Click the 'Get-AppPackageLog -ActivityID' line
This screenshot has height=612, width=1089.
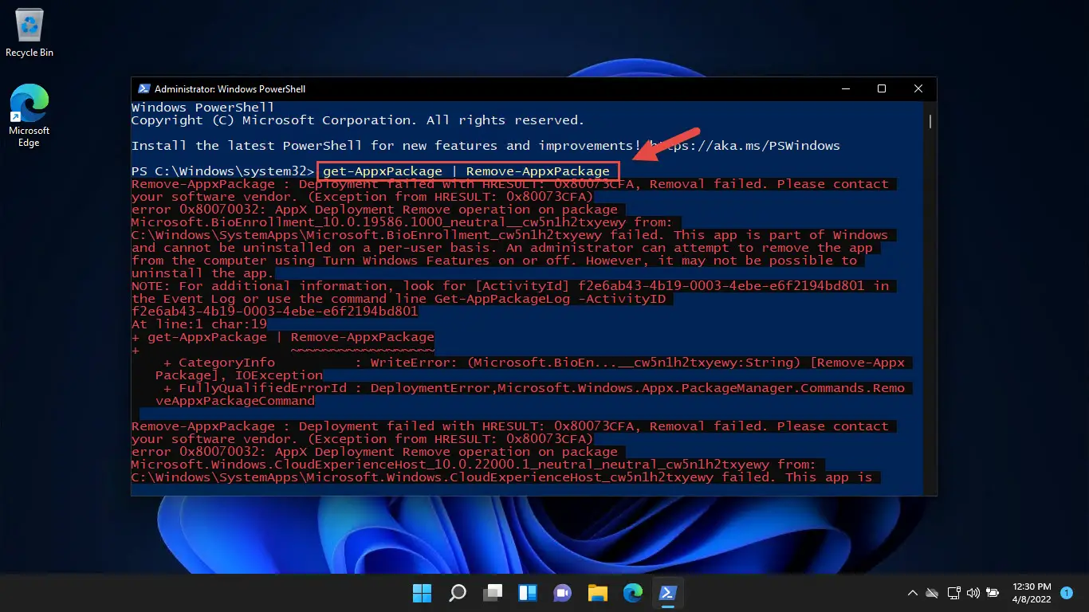tap(399, 299)
